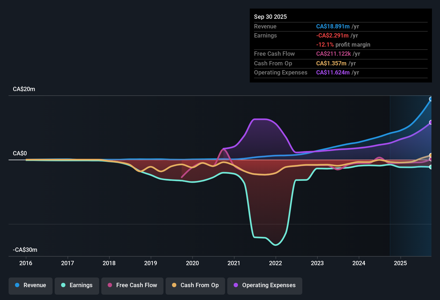Click the Sep 30 2025 tooltip header

tap(270, 17)
